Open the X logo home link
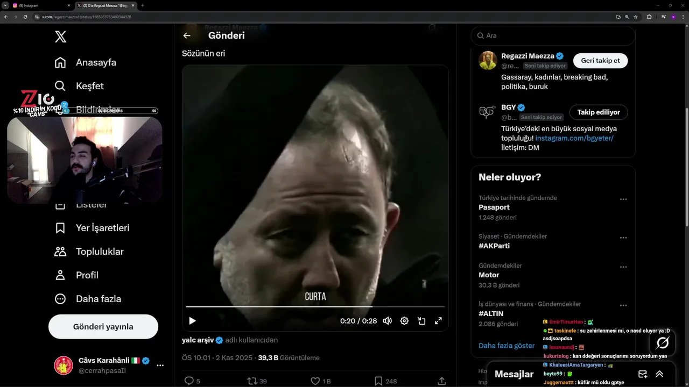The width and height of the screenshot is (689, 387). click(61, 37)
